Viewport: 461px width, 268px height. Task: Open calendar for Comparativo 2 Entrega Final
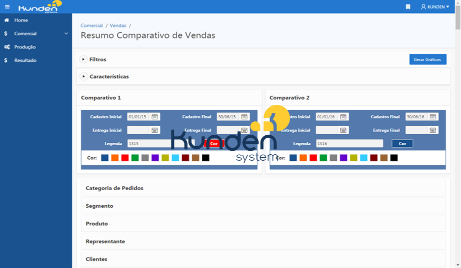click(433, 130)
